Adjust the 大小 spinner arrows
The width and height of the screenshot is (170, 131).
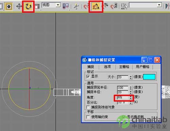pyautogui.click(x=131, y=77)
